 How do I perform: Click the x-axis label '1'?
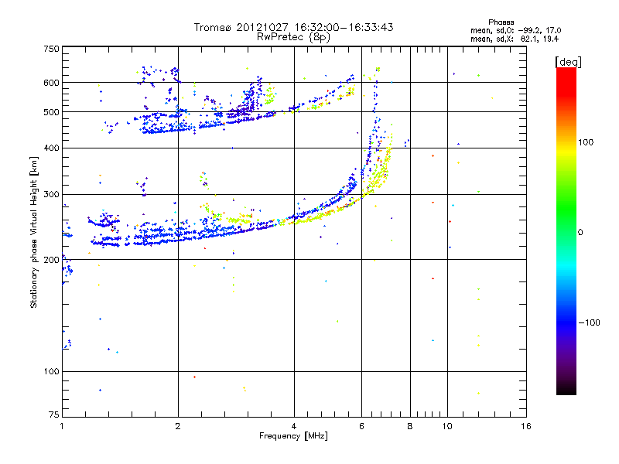pos(62,426)
